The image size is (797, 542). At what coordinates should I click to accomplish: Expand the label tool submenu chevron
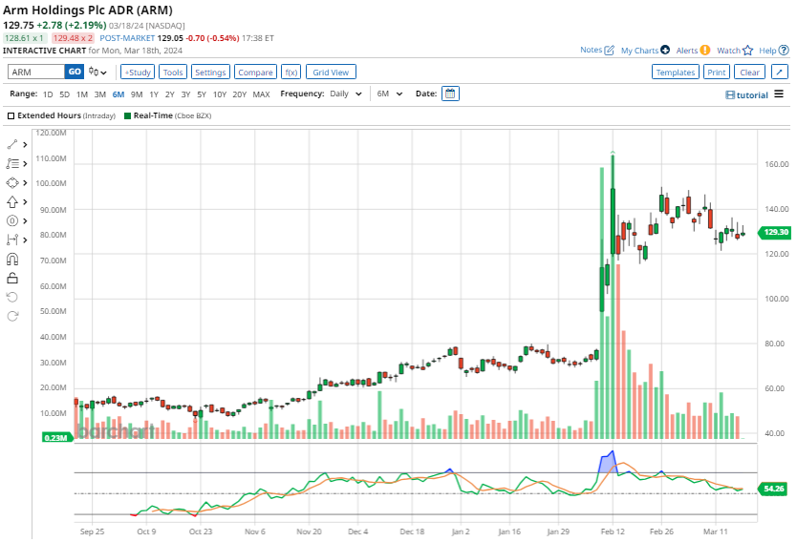[x=25, y=220]
